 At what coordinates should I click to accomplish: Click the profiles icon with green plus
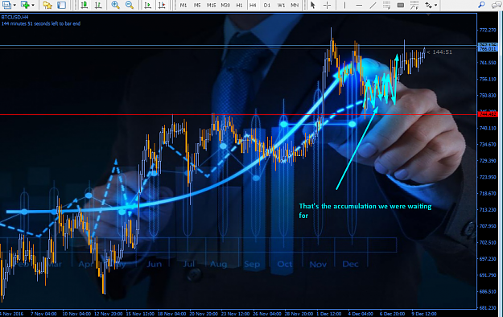tap(25, 5)
